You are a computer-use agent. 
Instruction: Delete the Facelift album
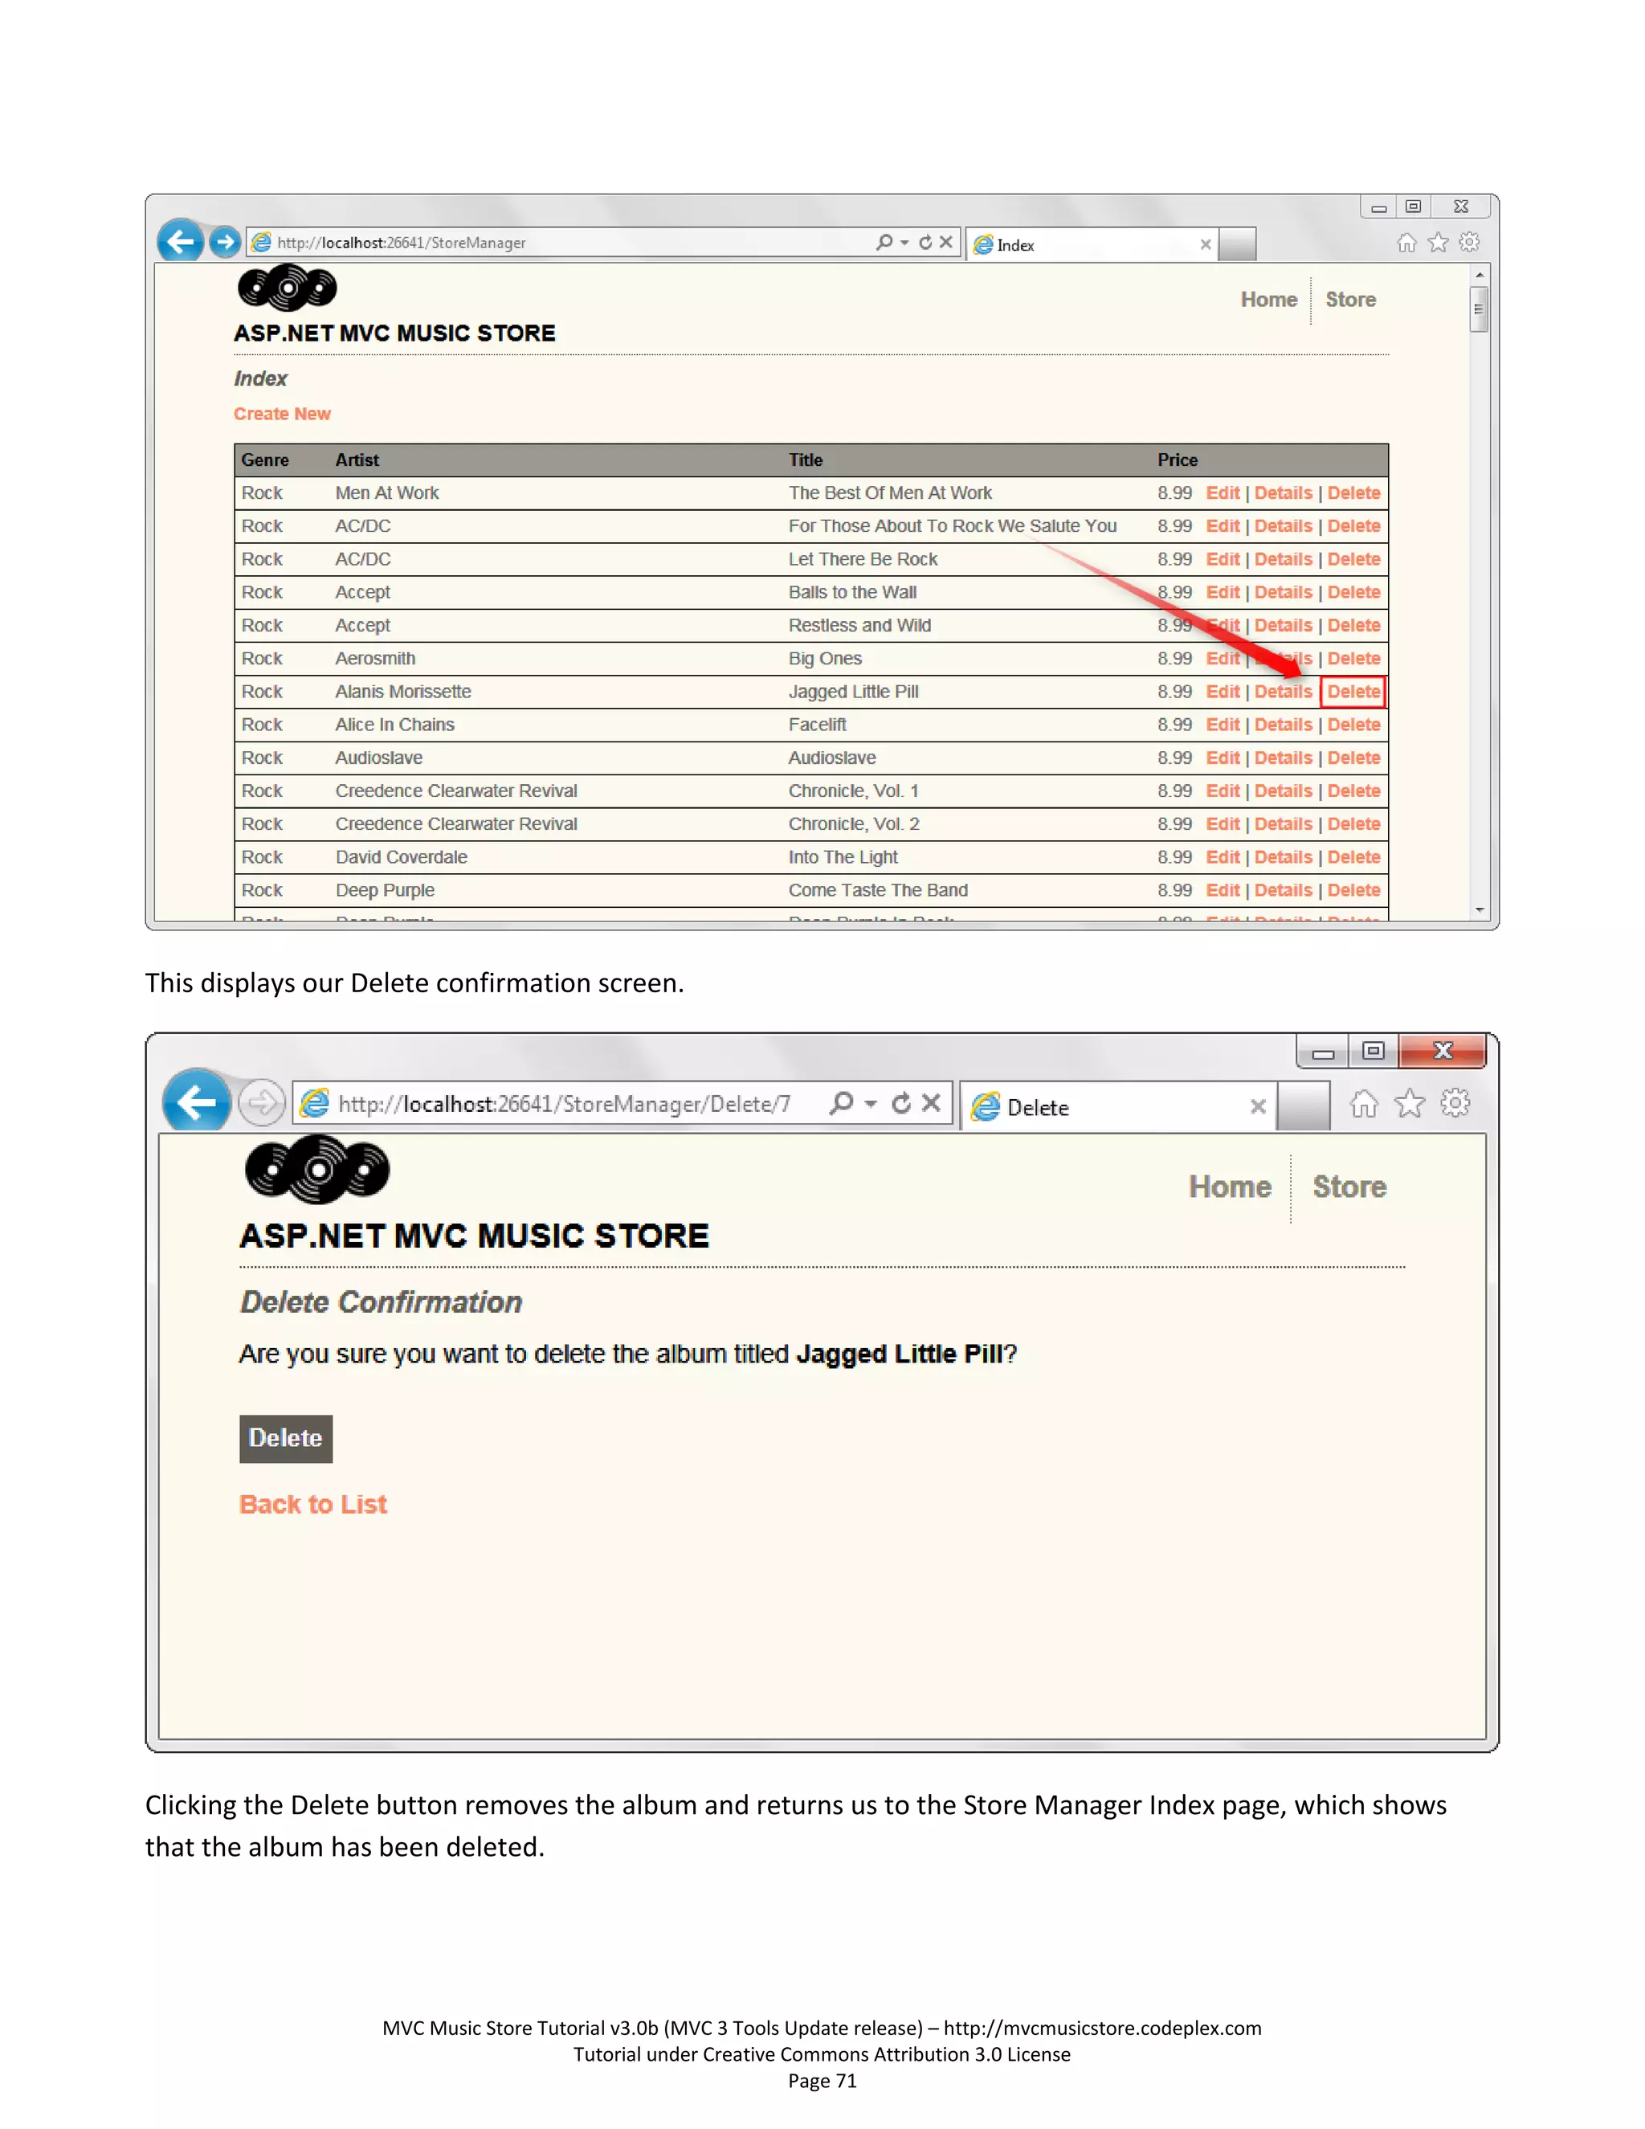point(1353,725)
